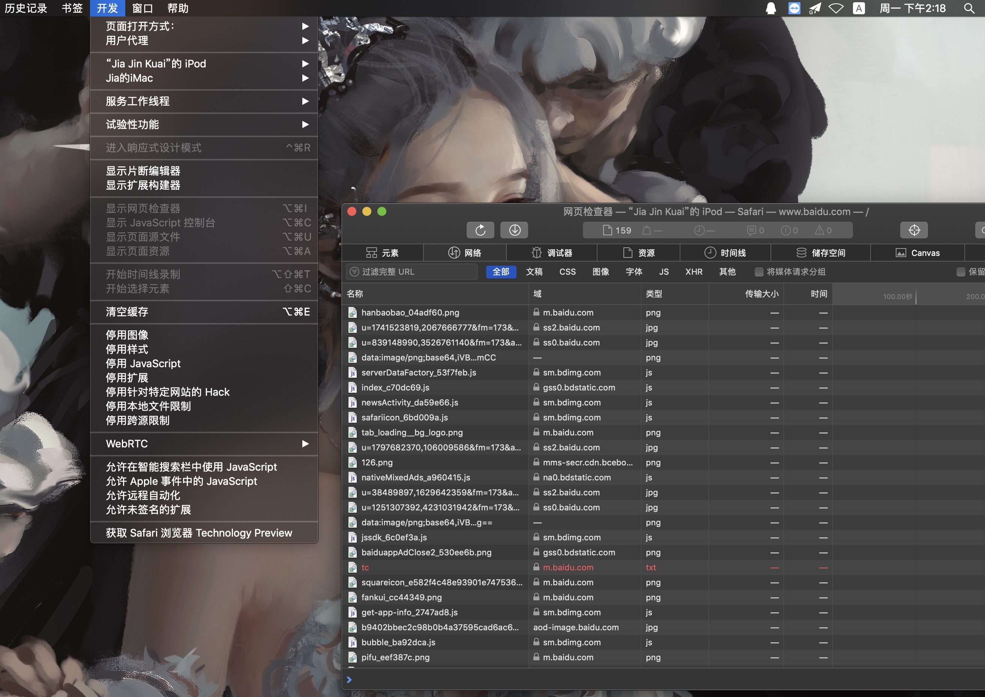
Task: Filter requests by Documents
Action: pos(534,272)
